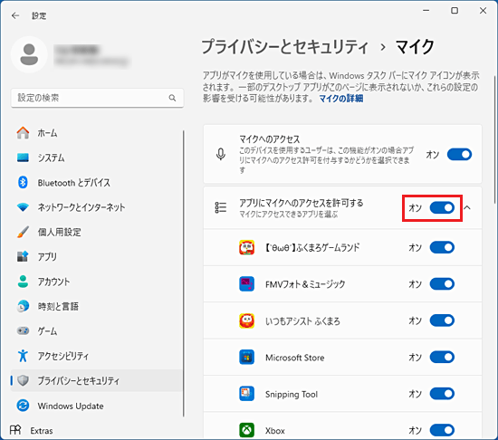Toggle the アプリにマイクへのアクセスを許可する switch
498x440 pixels.
click(442, 207)
